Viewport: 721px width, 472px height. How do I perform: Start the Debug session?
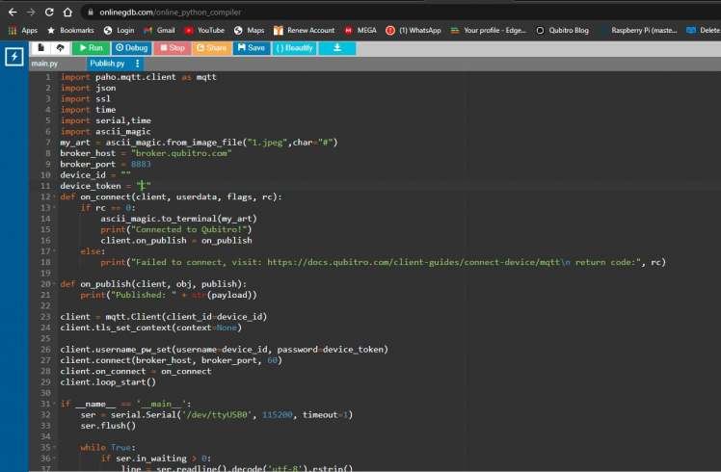[x=132, y=47]
